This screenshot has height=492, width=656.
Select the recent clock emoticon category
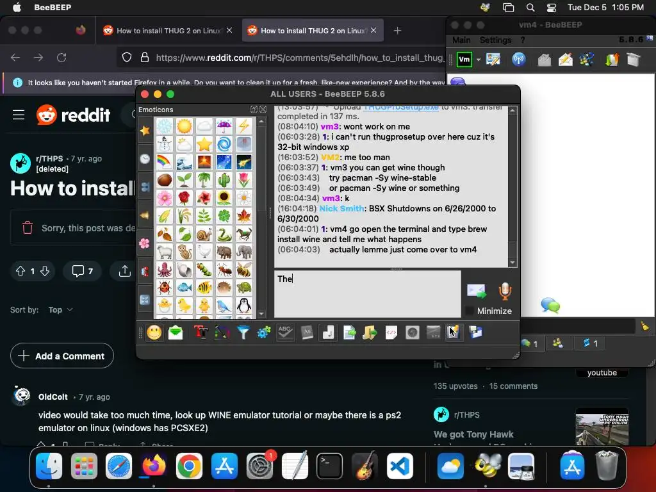point(145,159)
